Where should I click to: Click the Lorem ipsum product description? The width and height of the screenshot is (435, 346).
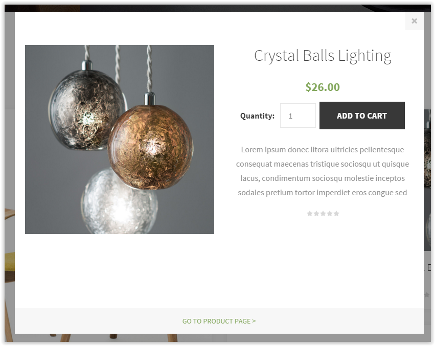click(x=323, y=171)
